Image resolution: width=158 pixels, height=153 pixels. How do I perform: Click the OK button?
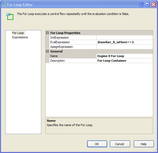97,144
